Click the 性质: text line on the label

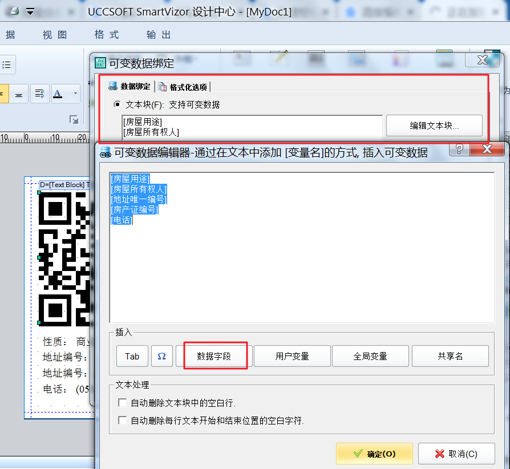coord(66,342)
